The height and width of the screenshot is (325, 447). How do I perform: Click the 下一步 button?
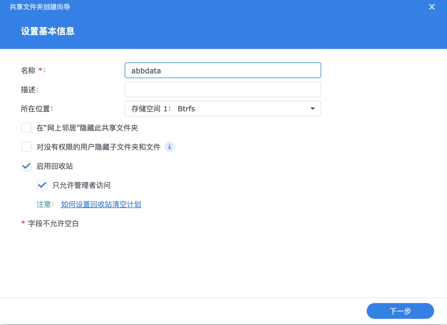(400, 311)
